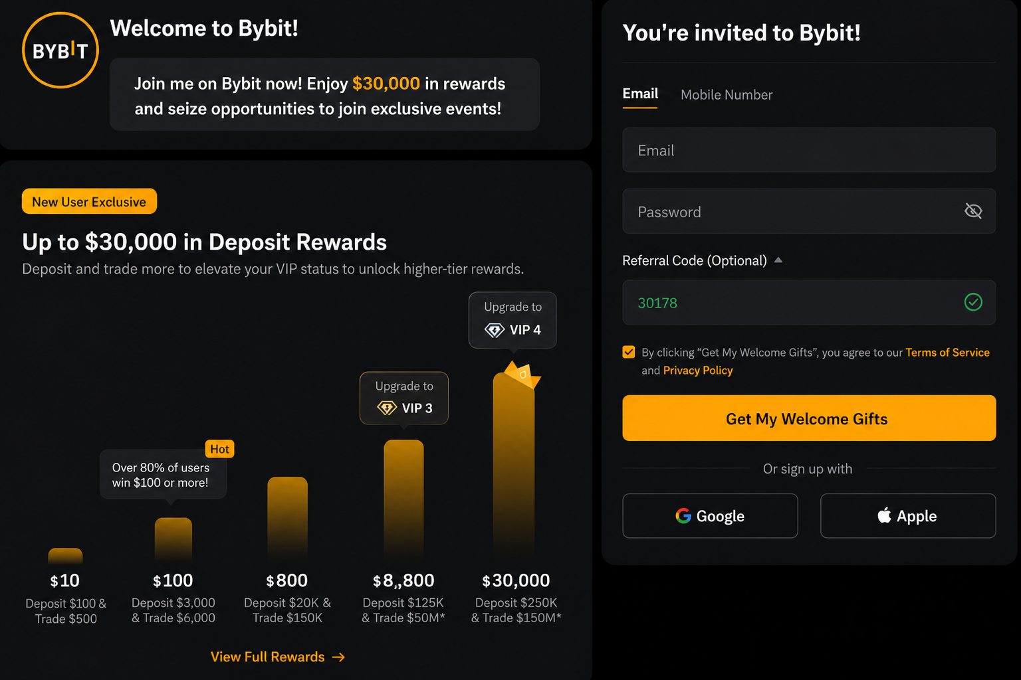1021x680 pixels.
Task: Click the arrow next to View Full Rewards
Action: click(x=339, y=657)
